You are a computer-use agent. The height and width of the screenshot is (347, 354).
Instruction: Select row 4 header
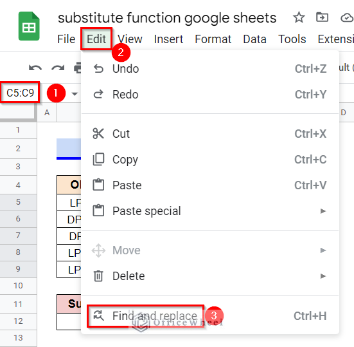pos(18,185)
